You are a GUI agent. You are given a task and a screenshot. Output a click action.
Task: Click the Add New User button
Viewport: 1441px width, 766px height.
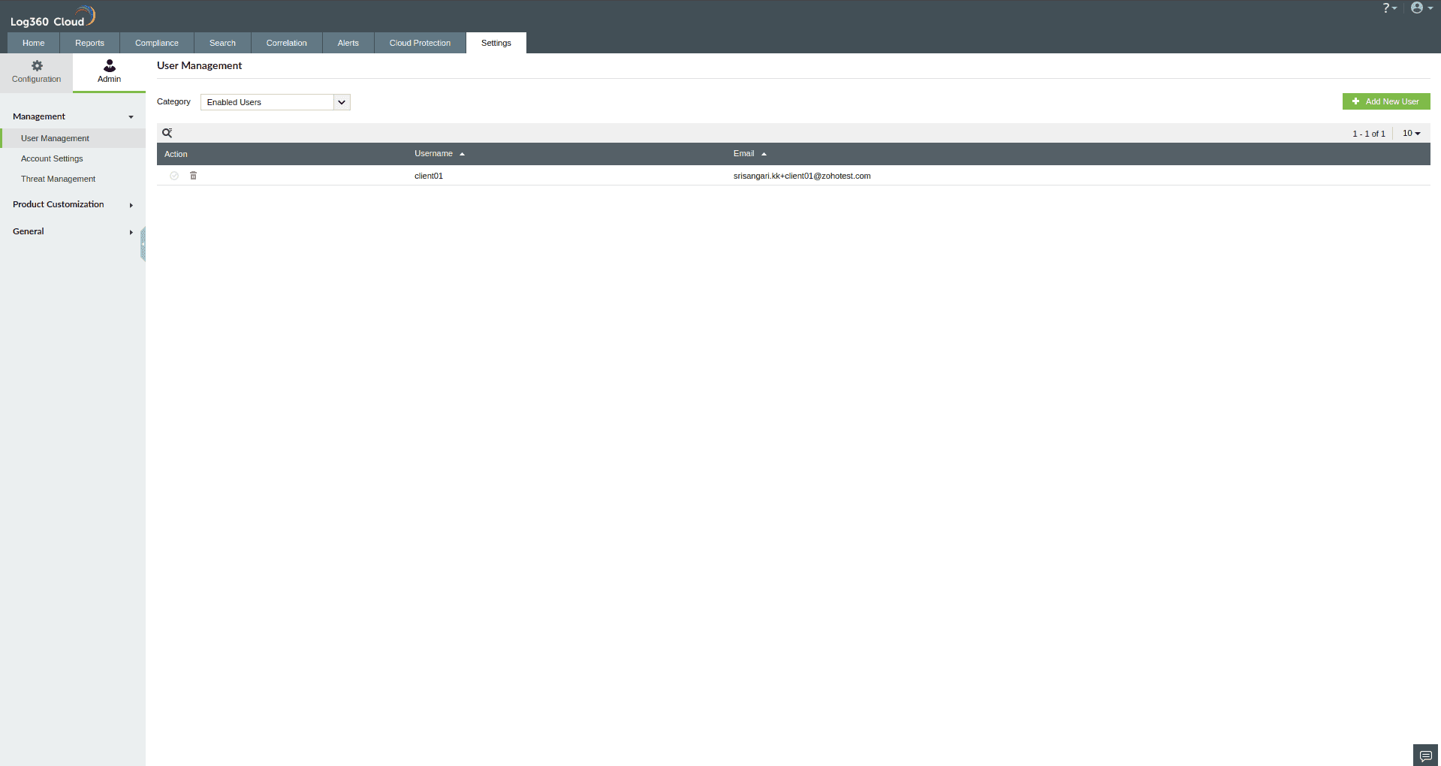[1386, 101]
